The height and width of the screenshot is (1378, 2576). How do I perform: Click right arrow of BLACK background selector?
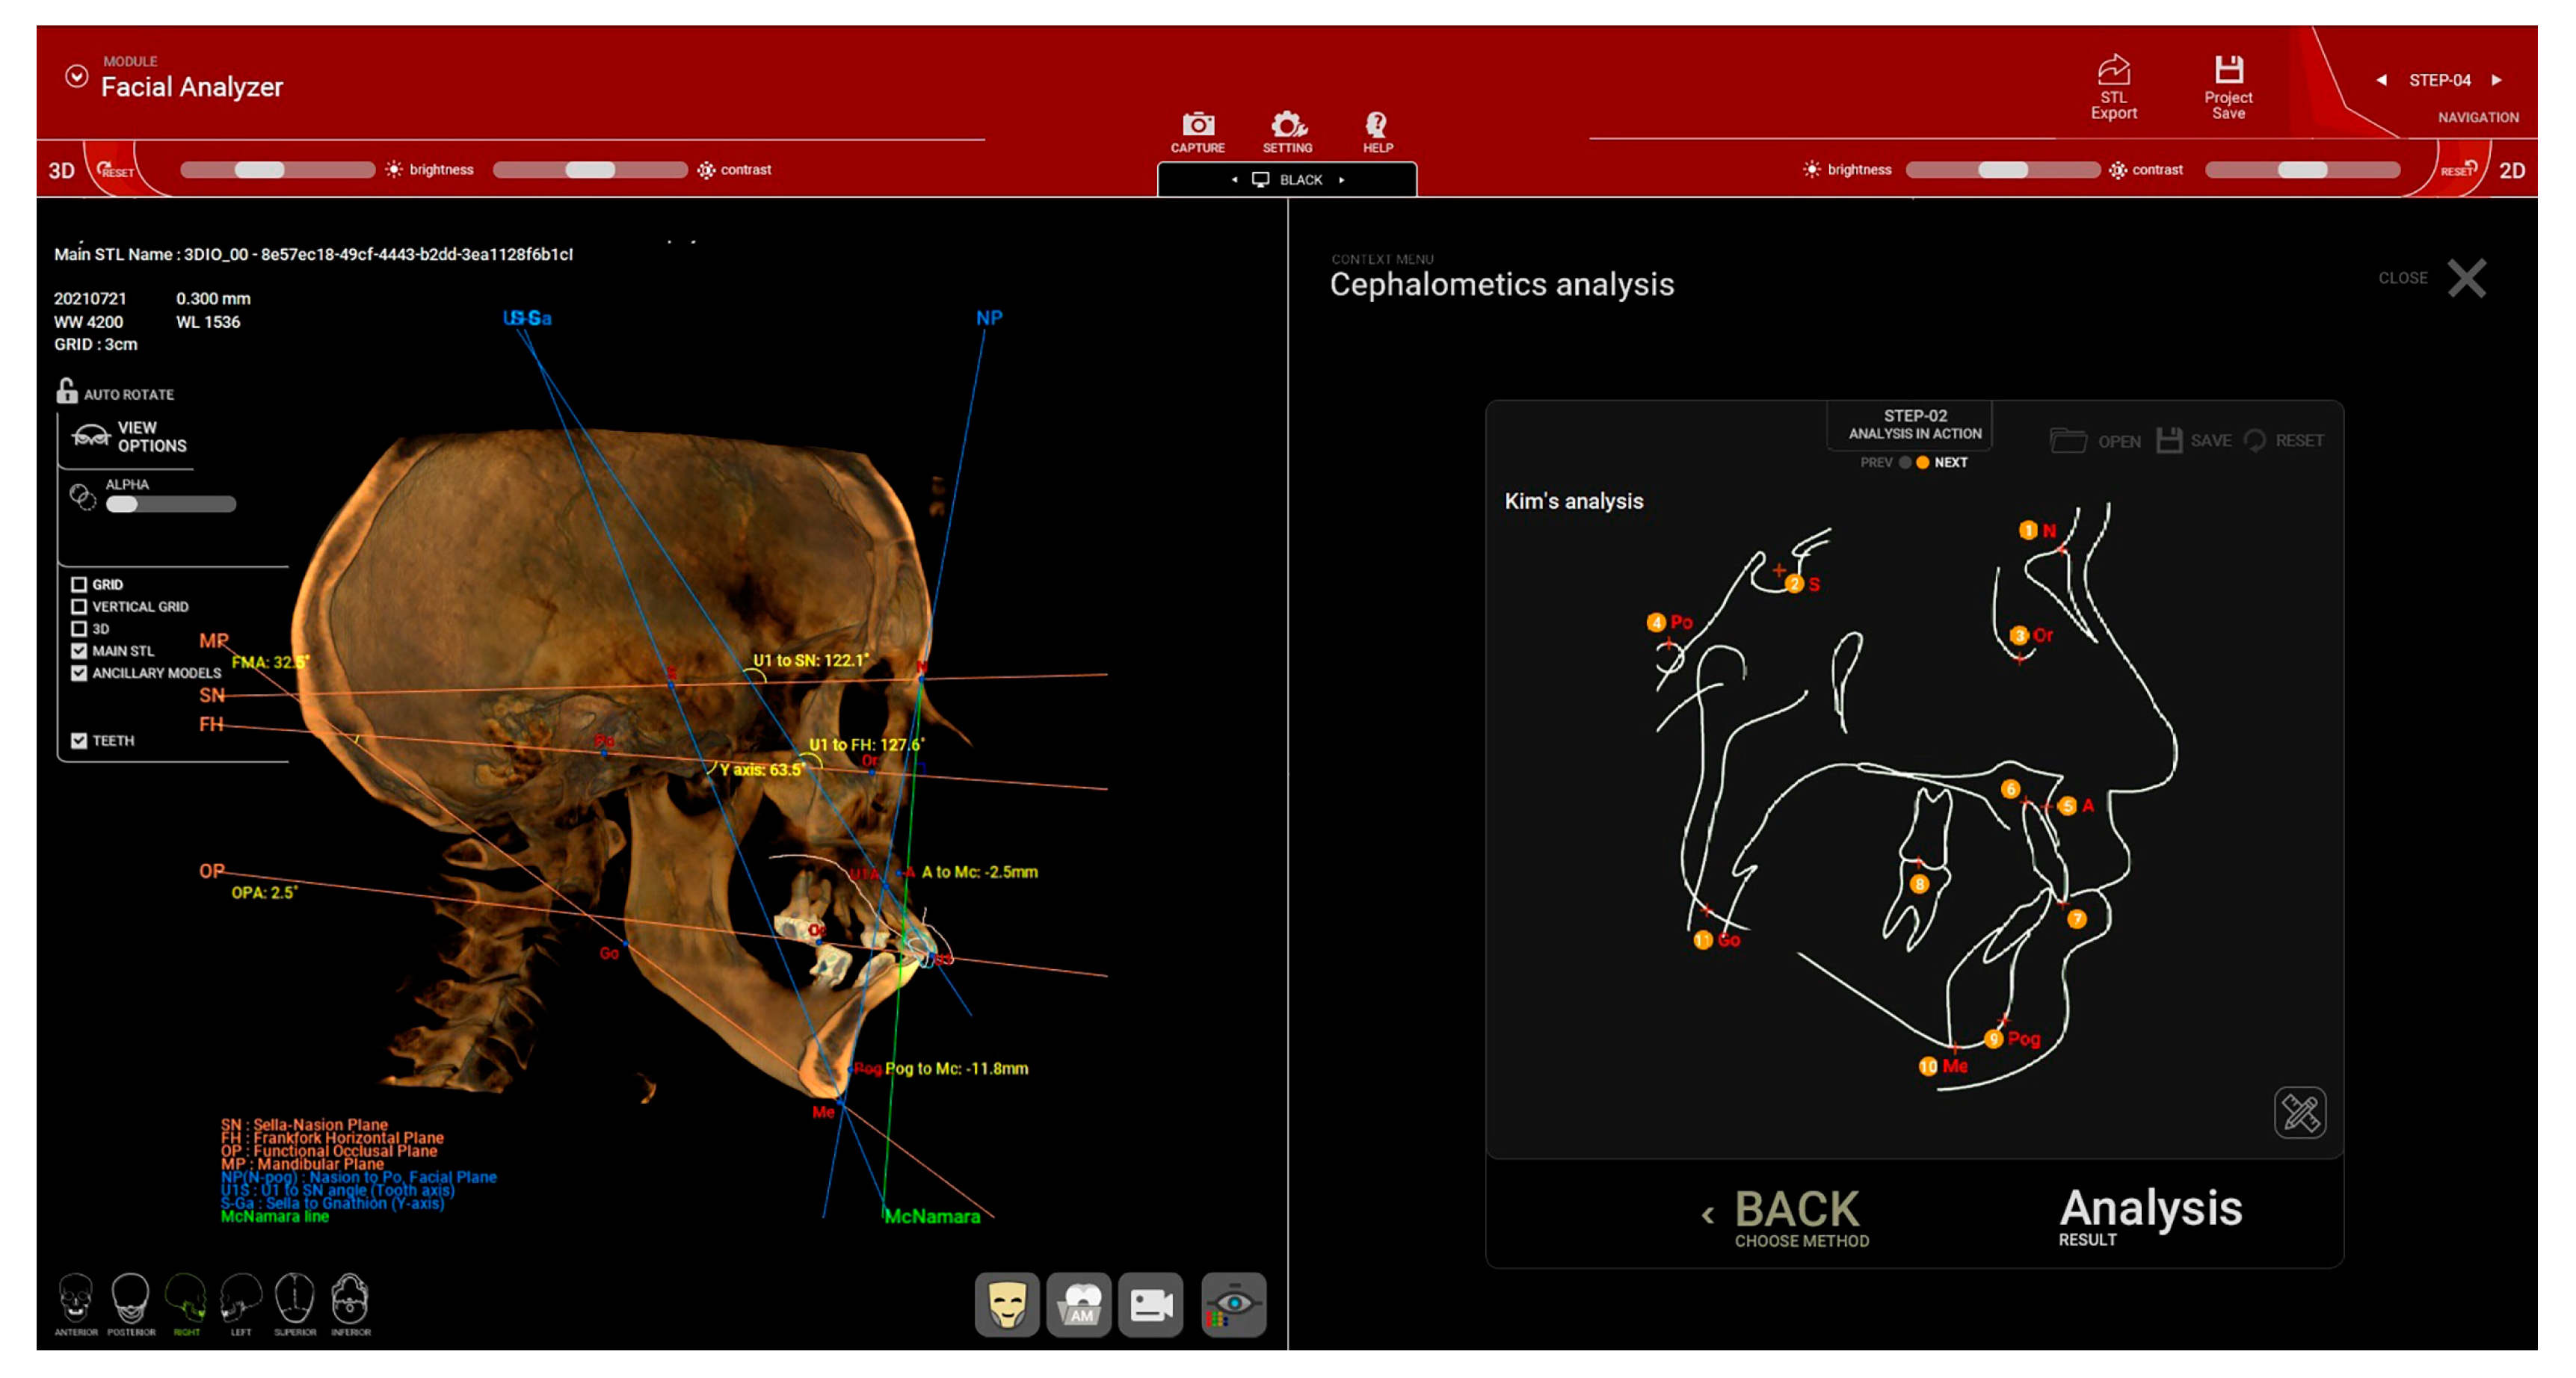[1342, 180]
